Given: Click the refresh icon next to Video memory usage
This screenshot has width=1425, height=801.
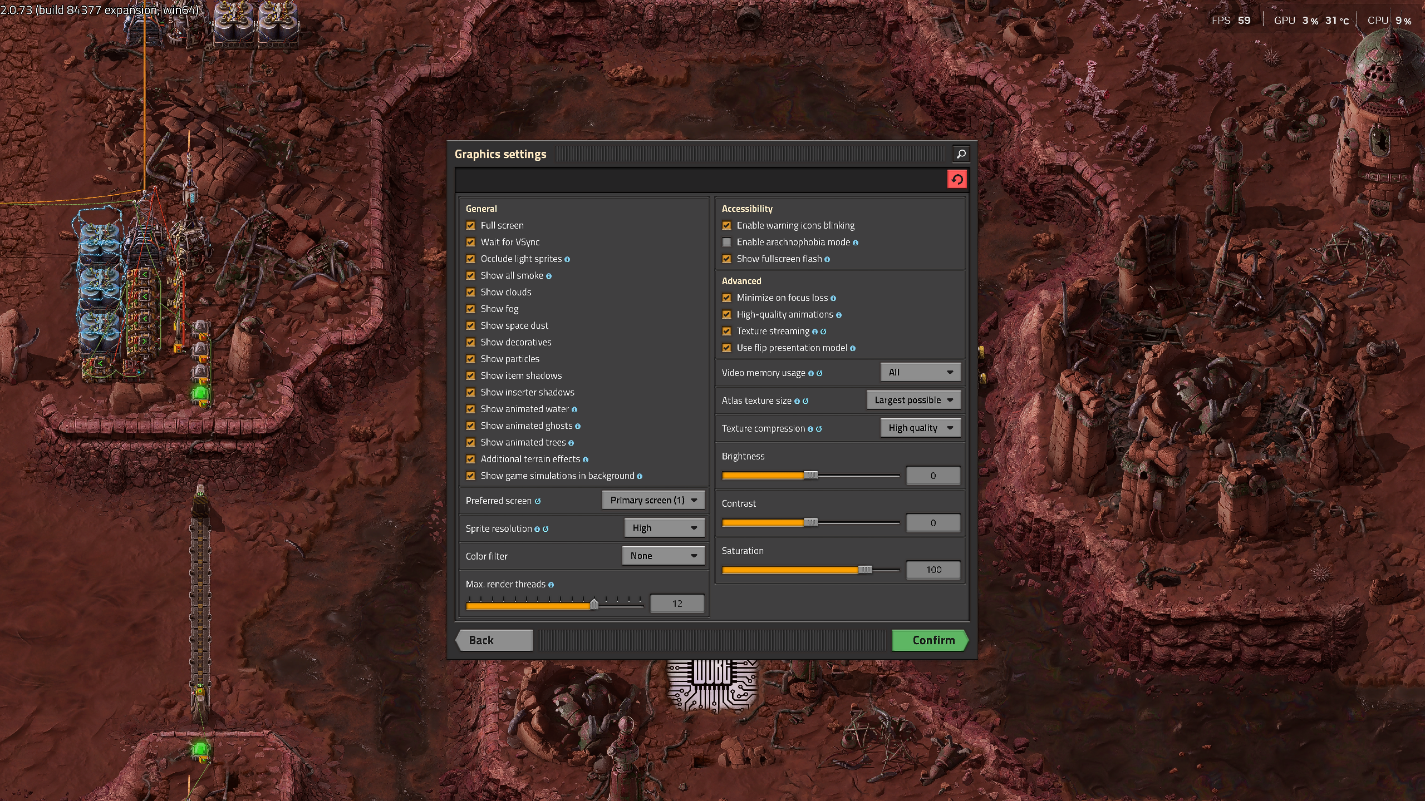Looking at the screenshot, I should click(x=818, y=373).
